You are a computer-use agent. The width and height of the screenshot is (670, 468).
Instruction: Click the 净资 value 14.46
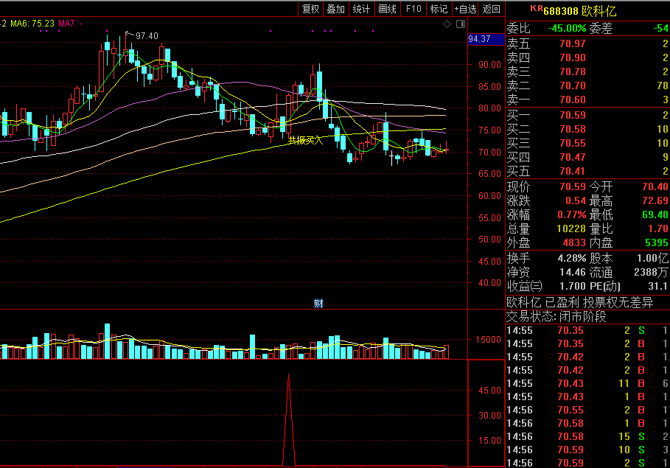coord(573,272)
